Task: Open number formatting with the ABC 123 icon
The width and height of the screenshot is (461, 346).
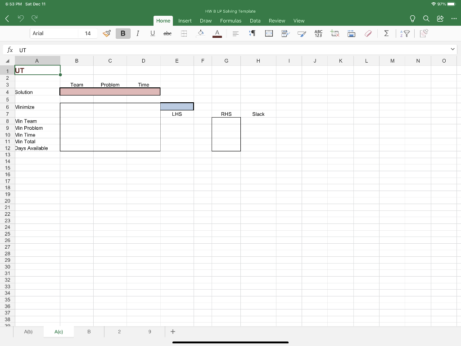Action: pos(318,33)
